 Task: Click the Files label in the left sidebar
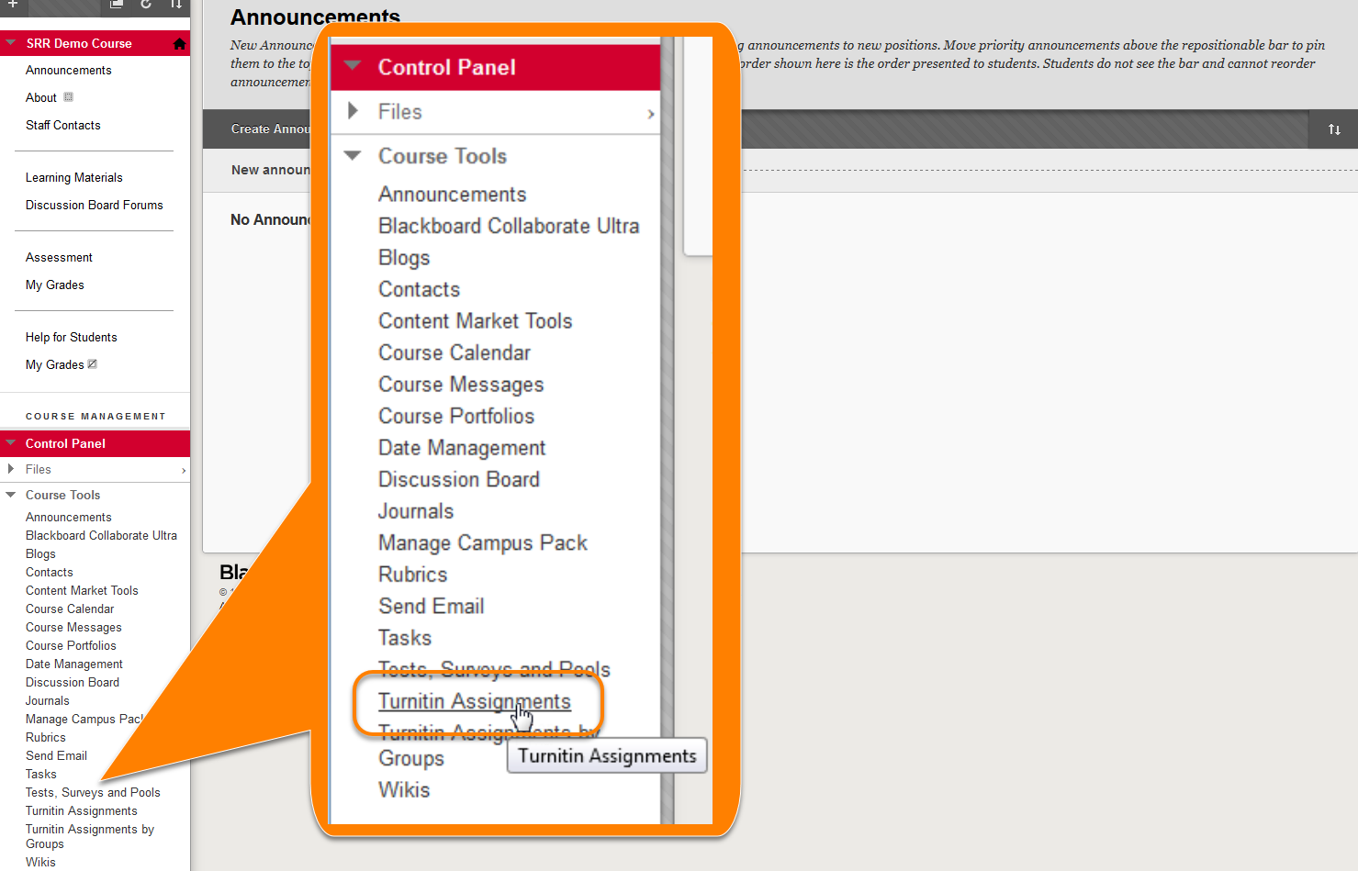click(39, 469)
